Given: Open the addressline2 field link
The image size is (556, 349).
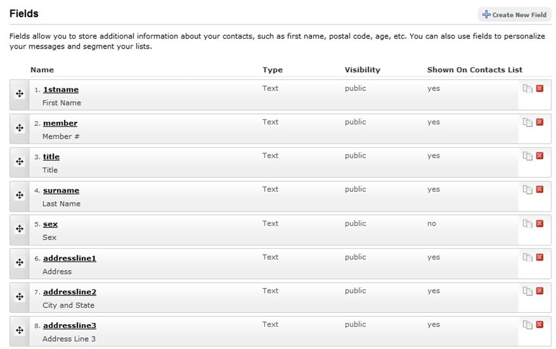Looking at the screenshot, I should [x=69, y=292].
